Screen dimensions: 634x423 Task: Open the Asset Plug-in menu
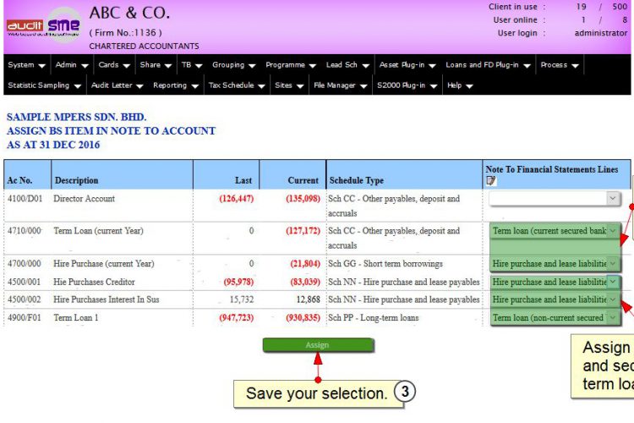tap(407, 65)
